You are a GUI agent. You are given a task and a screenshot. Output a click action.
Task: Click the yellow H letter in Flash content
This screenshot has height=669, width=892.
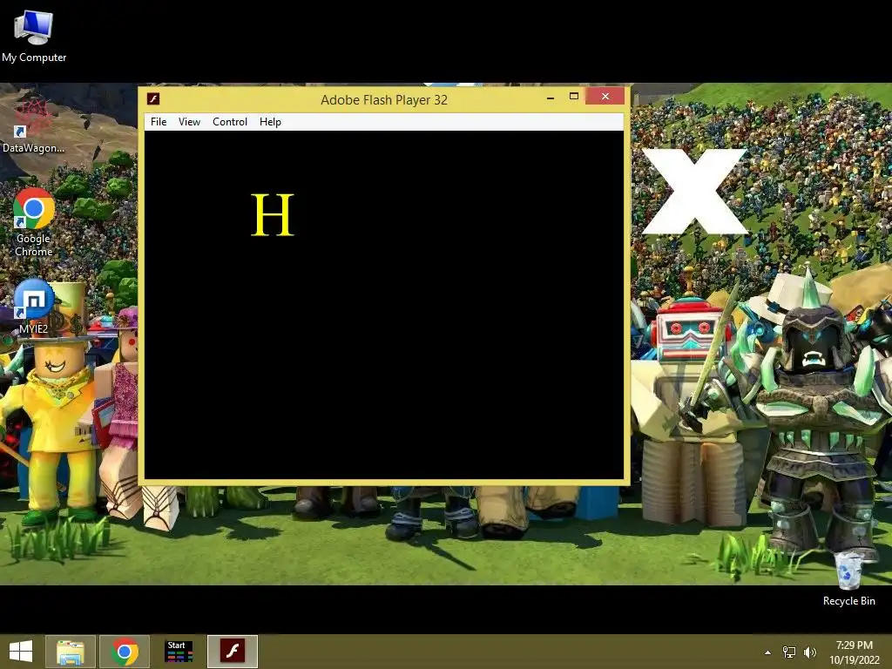(273, 215)
